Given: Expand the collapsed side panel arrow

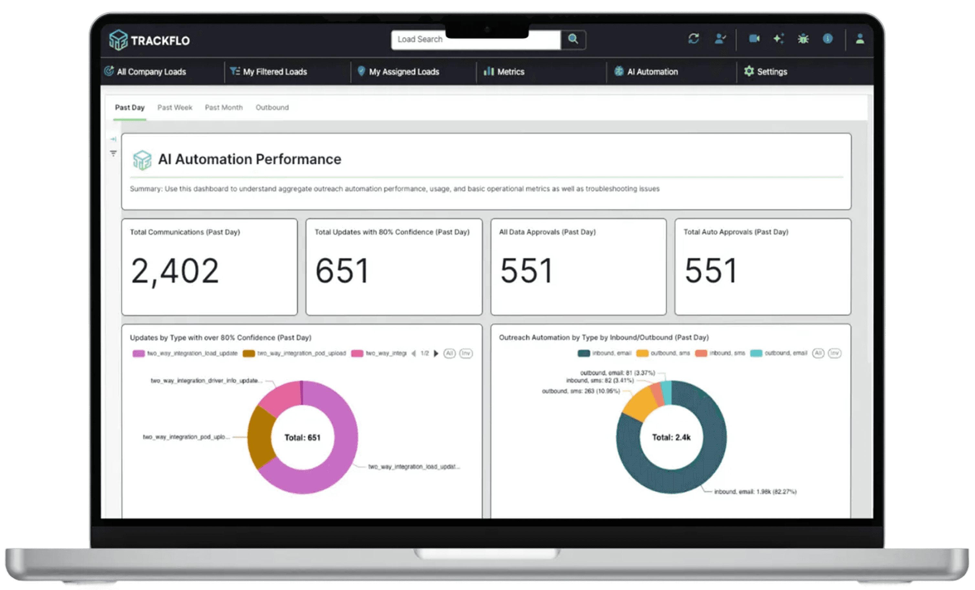Looking at the screenshot, I should [x=113, y=139].
